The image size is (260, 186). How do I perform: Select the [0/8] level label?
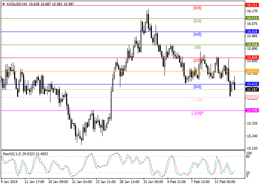point(198,87)
